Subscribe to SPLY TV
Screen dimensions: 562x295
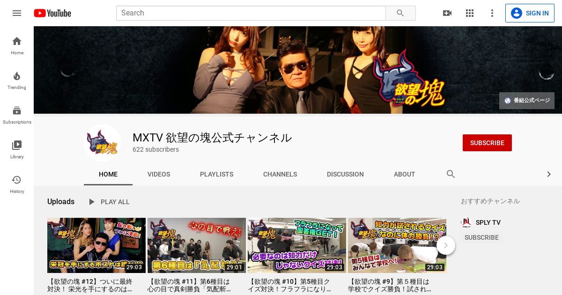(481, 237)
